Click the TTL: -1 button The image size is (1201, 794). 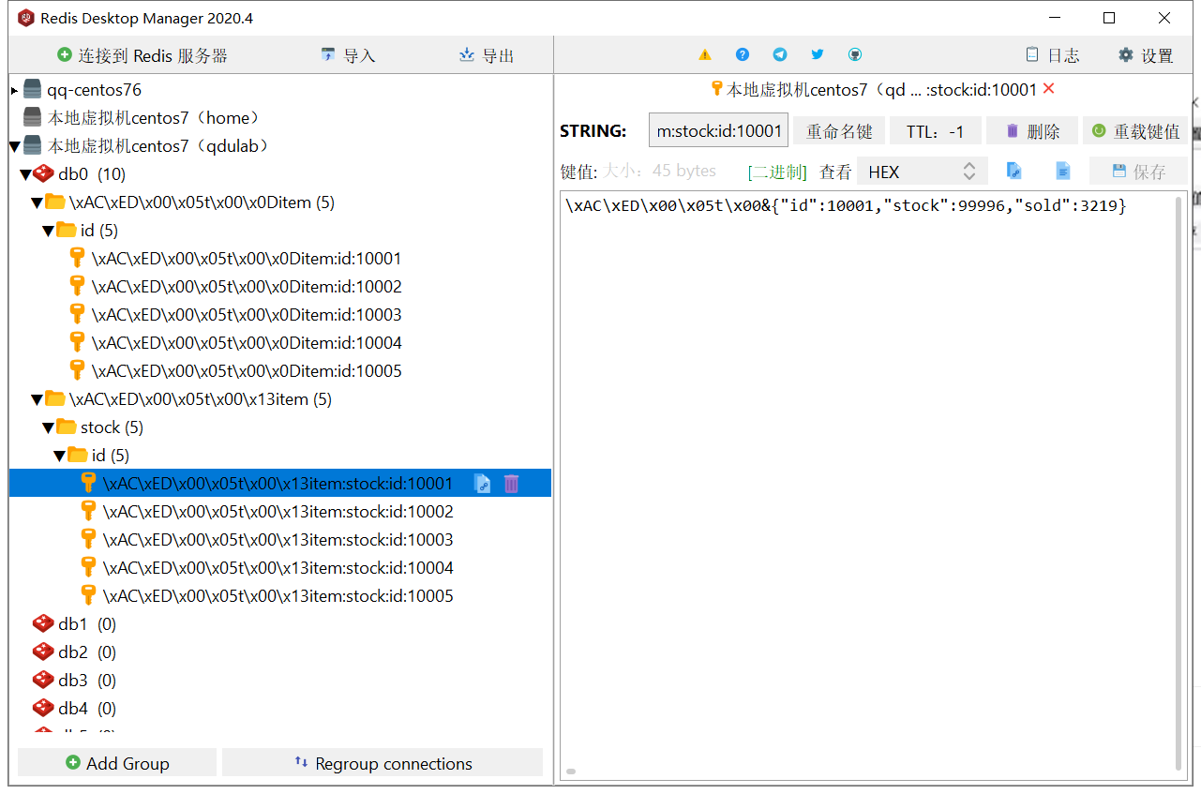(x=936, y=131)
